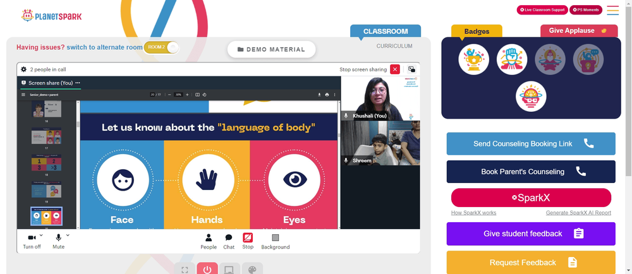
Task: Click Send Counseling Booking Link button
Action: 531,144
